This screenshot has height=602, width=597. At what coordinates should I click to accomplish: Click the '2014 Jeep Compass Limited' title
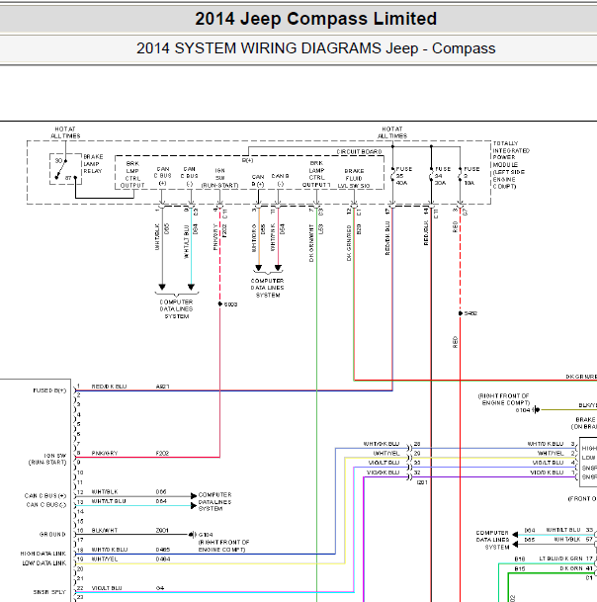pos(315,19)
